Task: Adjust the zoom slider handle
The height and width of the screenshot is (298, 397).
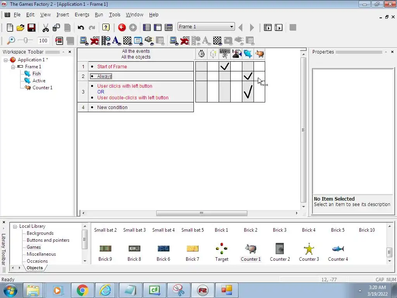Action: click(26, 40)
